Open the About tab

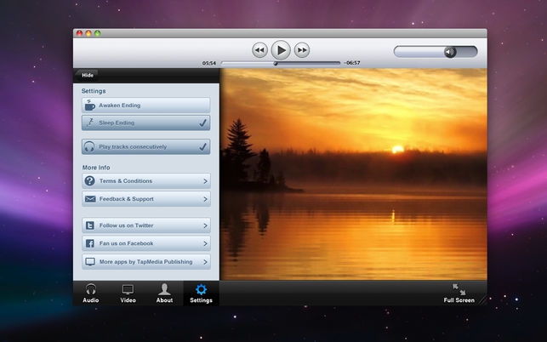coord(164,294)
